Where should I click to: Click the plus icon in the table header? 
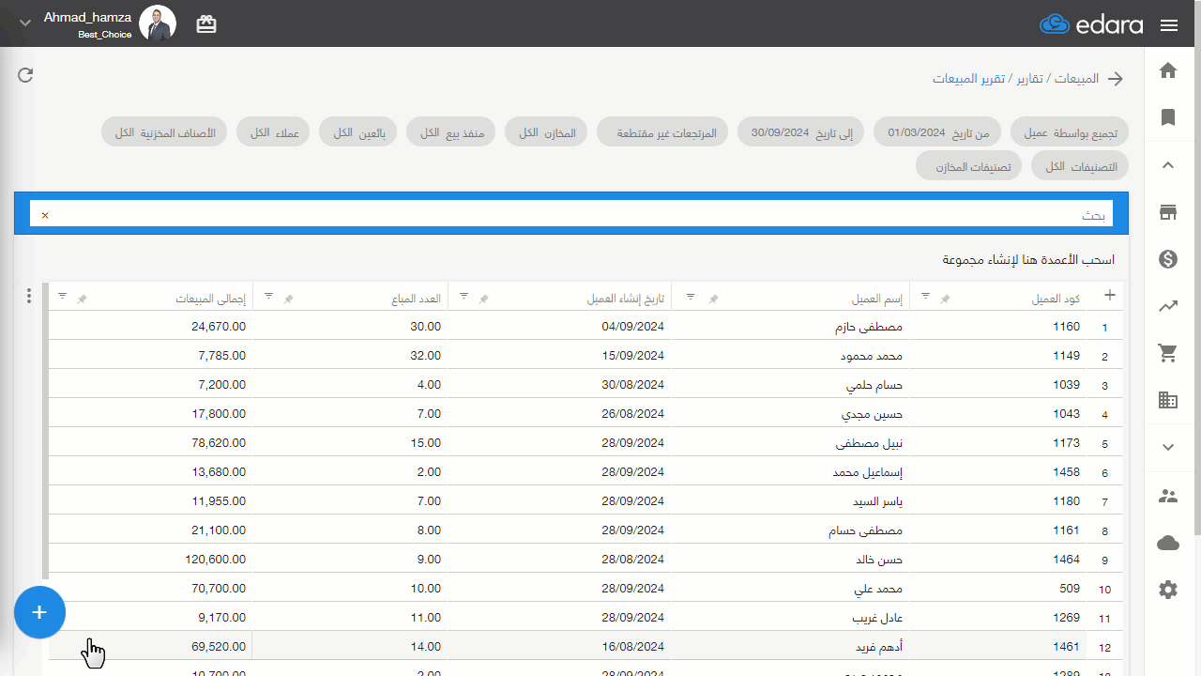[1110, 296]
